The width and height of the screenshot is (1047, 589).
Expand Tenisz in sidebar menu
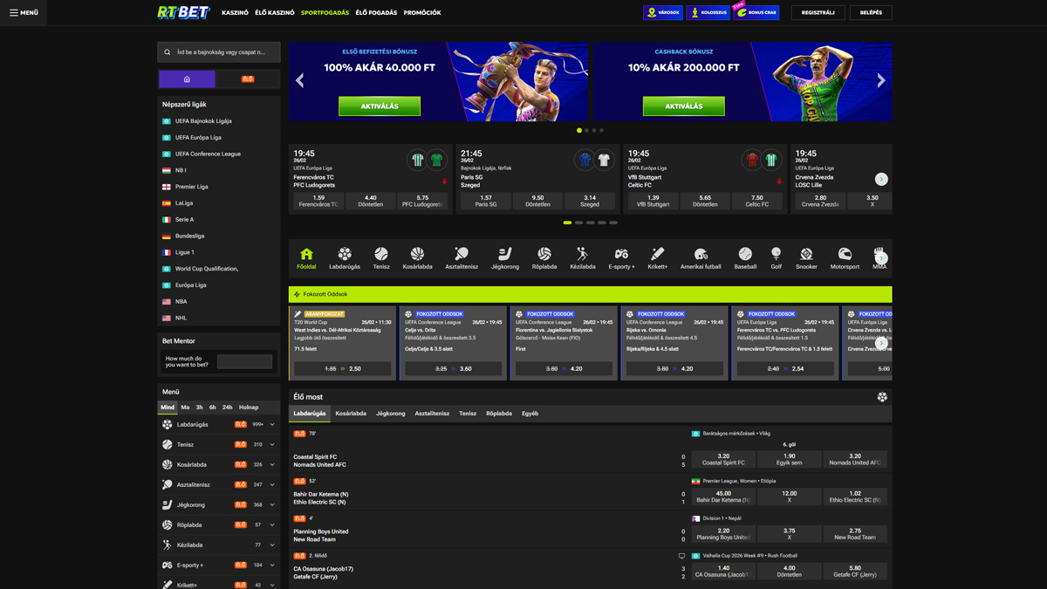(x=272, y=445)
